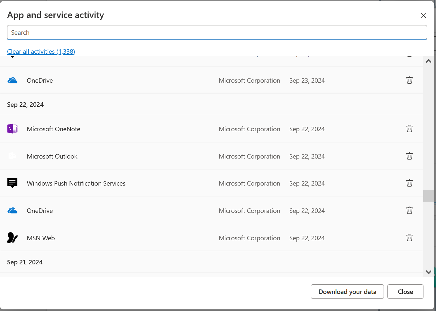Click the OneDrive cloud icon on Sep 23 row
Viewport: 436px width, 311px height.
pyautogui.click(x=12, y=80)
